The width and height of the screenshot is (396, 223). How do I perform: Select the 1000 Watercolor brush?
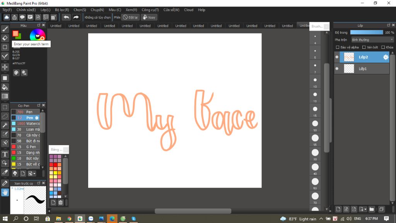tap(26, 124)
